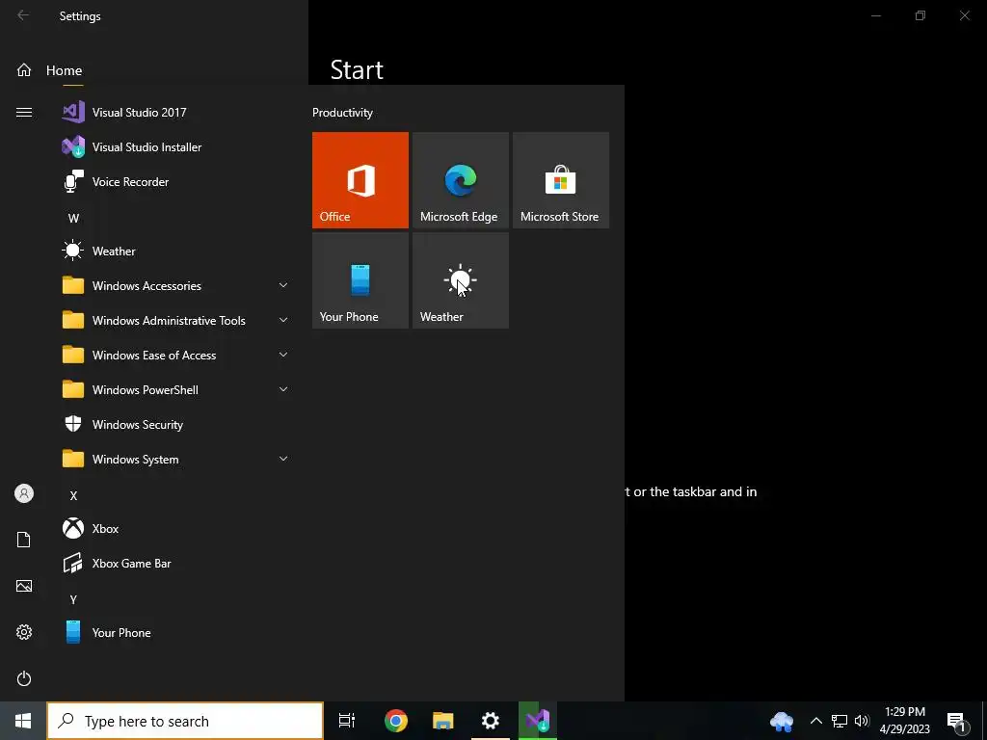Image resolution: width=987 pixels, height=740 pixels.
Task: Open Google Chrome from the taskbar
Action: [x=396, y=721]
